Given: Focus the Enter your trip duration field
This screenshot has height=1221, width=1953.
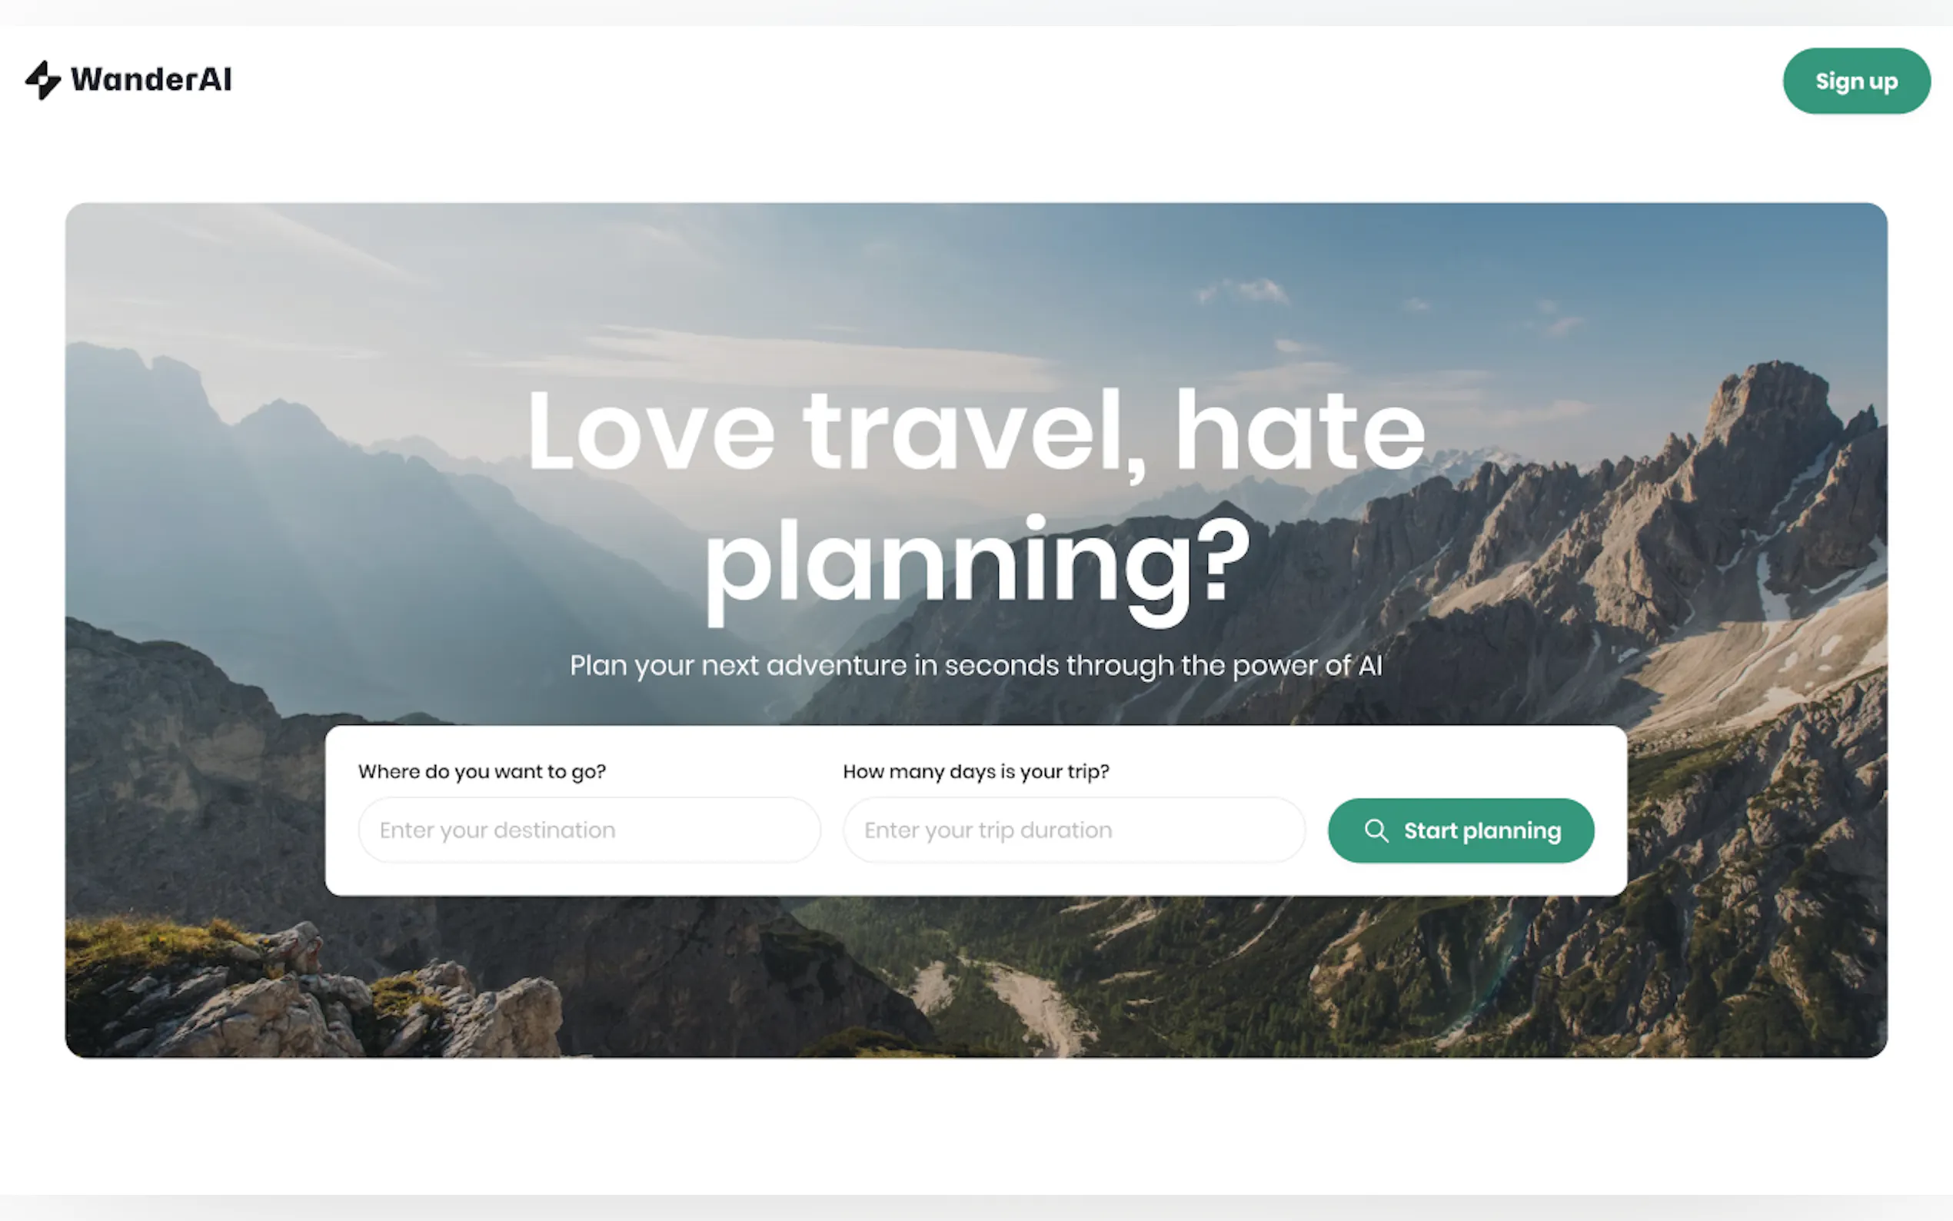Looking at the screenshot, I should point(1074,830).
